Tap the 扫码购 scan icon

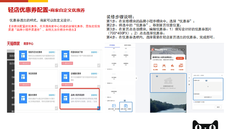164,66
